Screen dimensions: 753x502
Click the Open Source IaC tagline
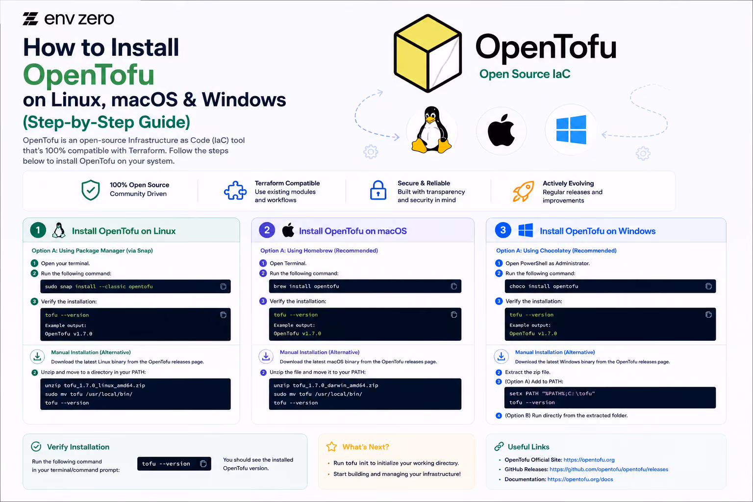tap(525, 74)
